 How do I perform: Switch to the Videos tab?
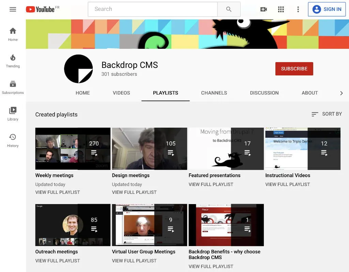pos(121,93)
